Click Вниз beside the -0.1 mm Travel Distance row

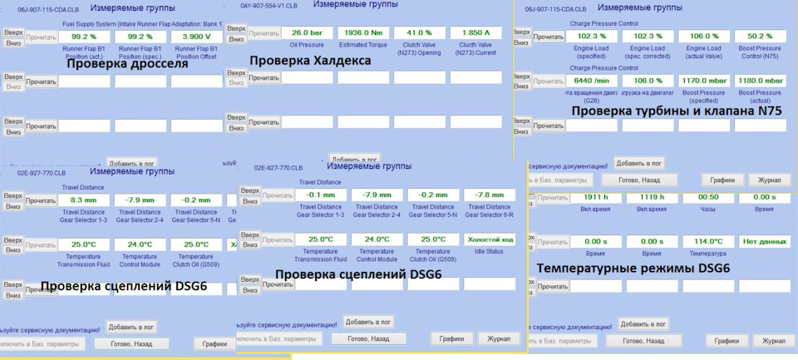[x=250, y=201]
